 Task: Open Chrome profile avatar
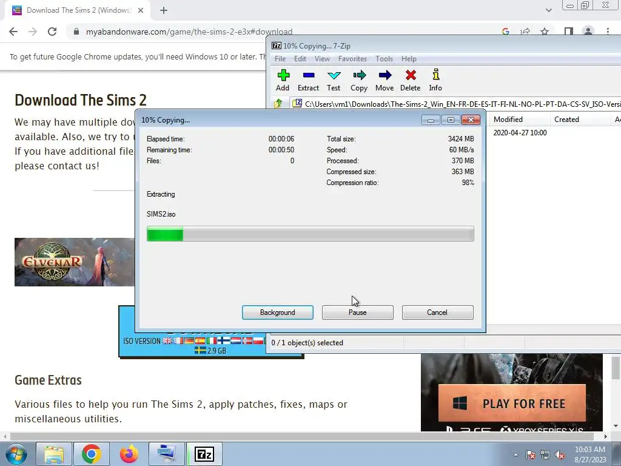click(x=588, y=32)
